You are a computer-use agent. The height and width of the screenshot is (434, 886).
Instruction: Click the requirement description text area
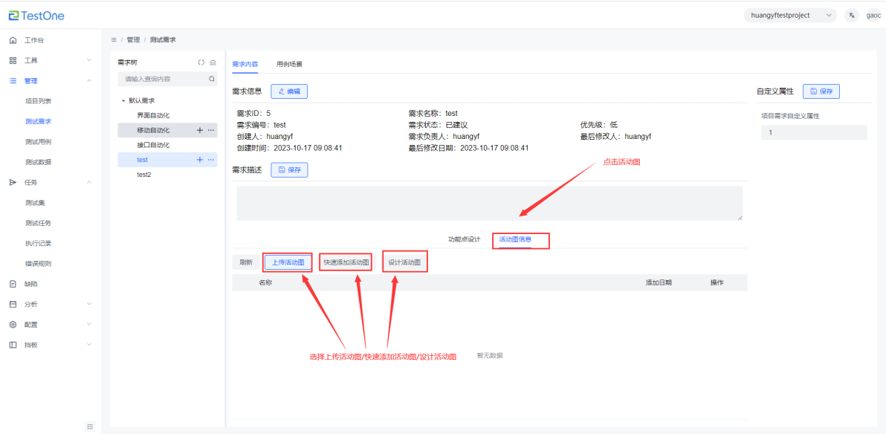coord(488,203)
